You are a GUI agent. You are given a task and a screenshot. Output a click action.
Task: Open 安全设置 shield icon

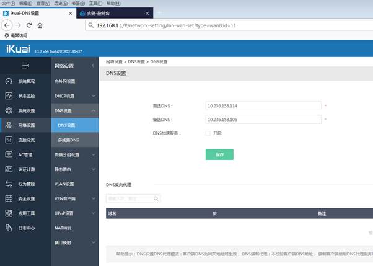tap(9, 198)
